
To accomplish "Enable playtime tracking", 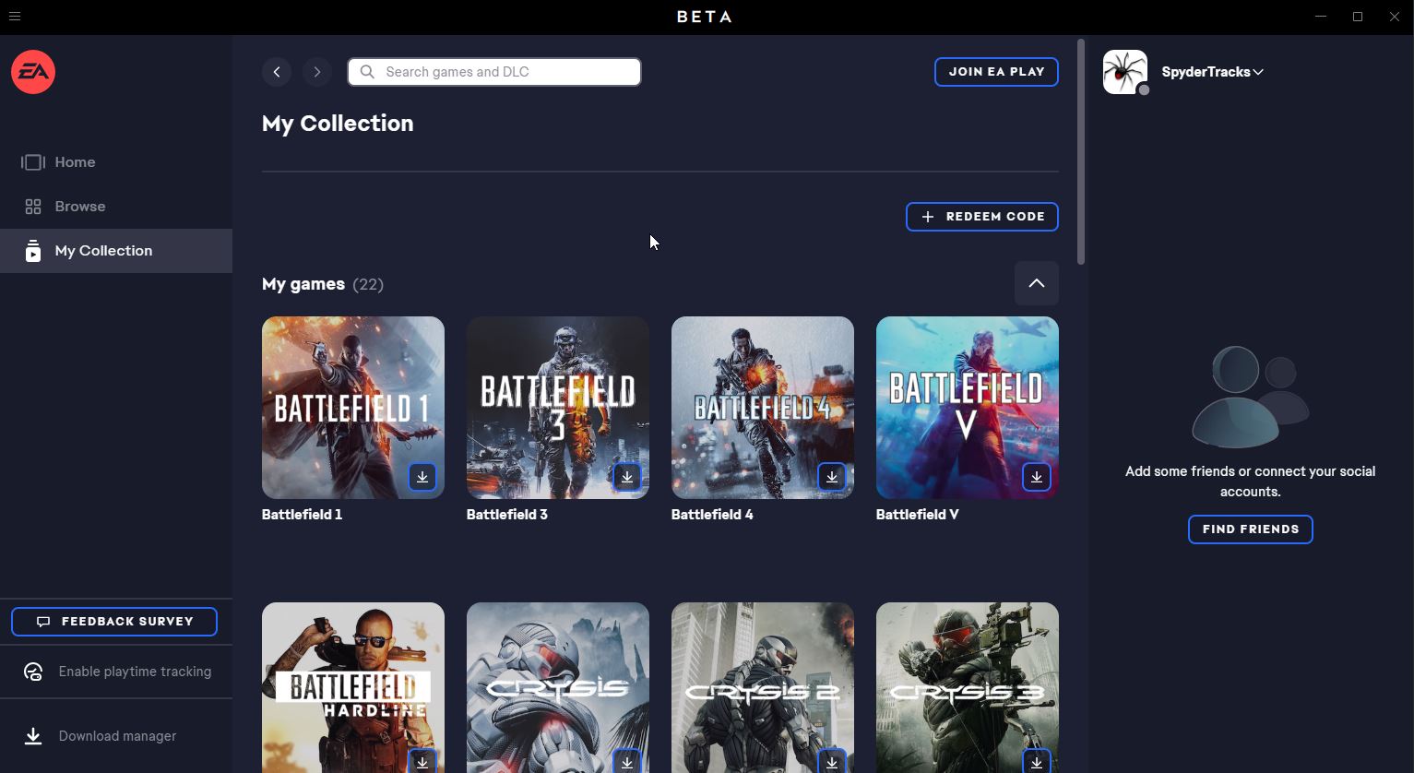I will pyautogui.click(x=116, y=672).
